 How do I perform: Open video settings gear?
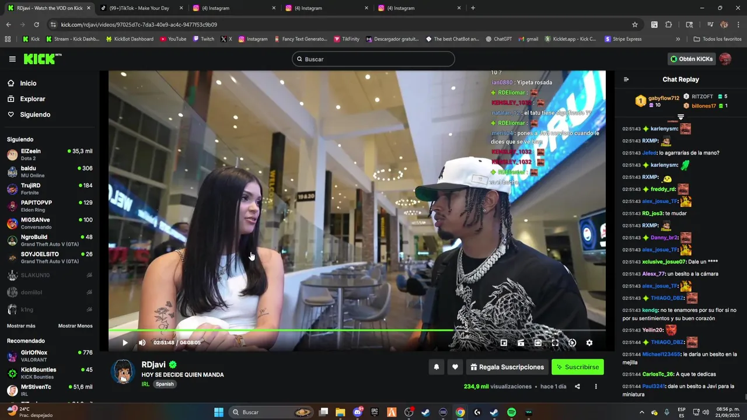coord(589,342)
